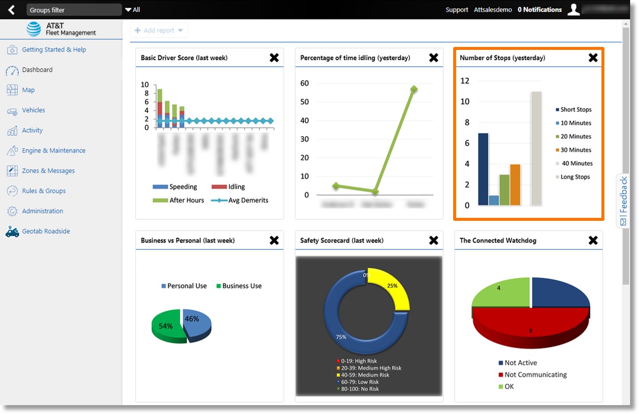Remove the Safety Scorecard widget
Screen dimensions: 639x414
[433, 240]
